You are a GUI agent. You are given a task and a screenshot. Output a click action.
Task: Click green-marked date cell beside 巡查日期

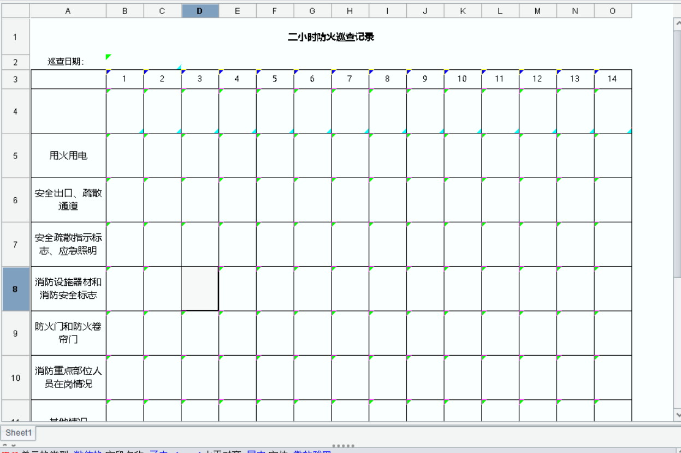click(125, 62)
